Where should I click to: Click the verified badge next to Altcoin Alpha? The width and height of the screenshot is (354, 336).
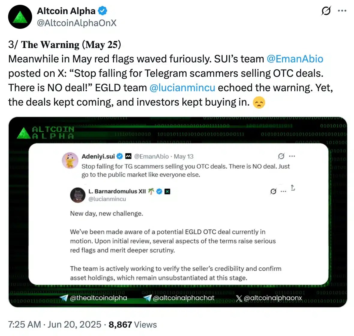pos(102,10)
